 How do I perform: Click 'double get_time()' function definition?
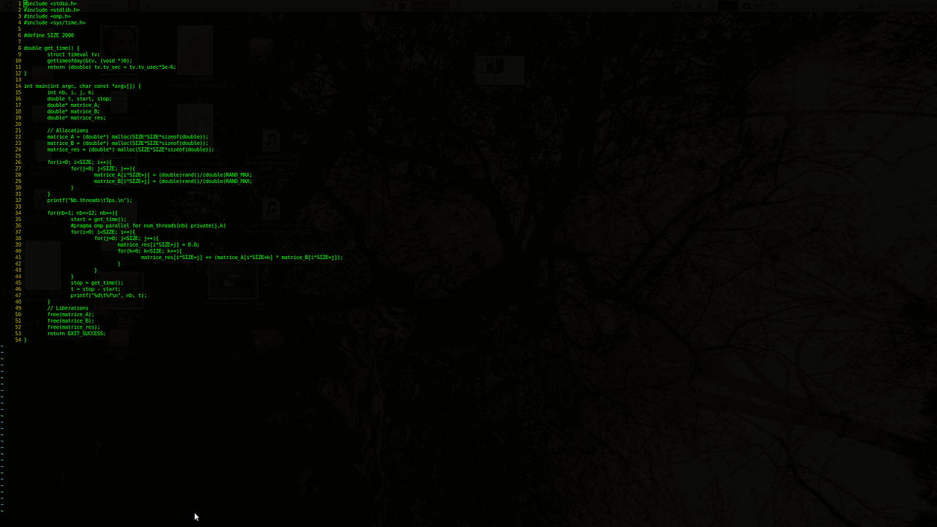click(x=51, y=48)
